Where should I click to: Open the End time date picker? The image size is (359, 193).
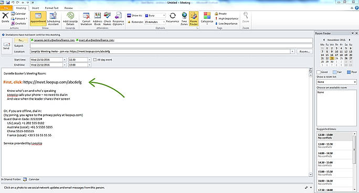65,65
